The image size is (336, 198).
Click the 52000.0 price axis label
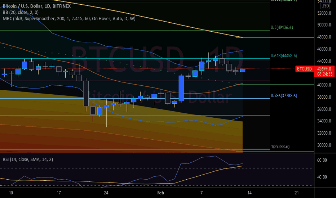click(x=324, y=13)
